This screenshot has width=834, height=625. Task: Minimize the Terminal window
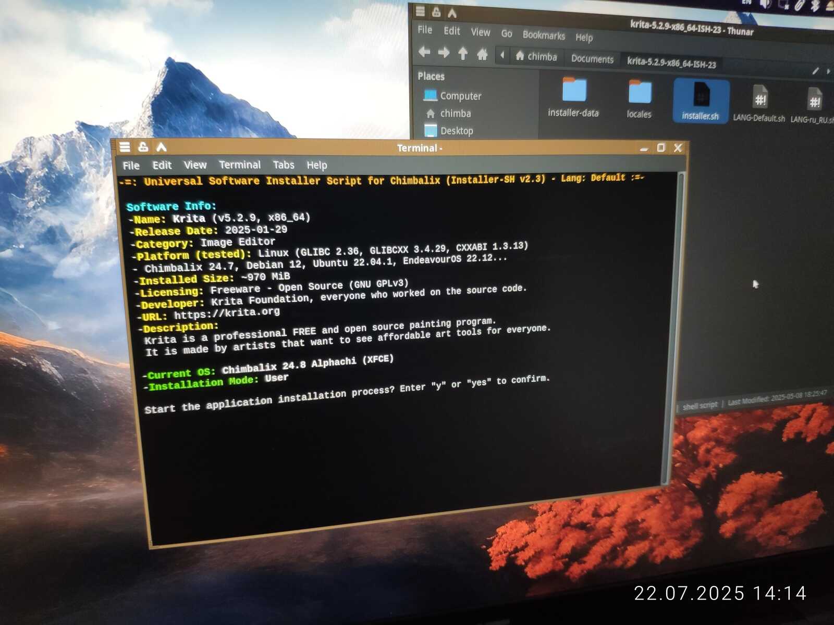pyautogui.click(x=644, y=148)
